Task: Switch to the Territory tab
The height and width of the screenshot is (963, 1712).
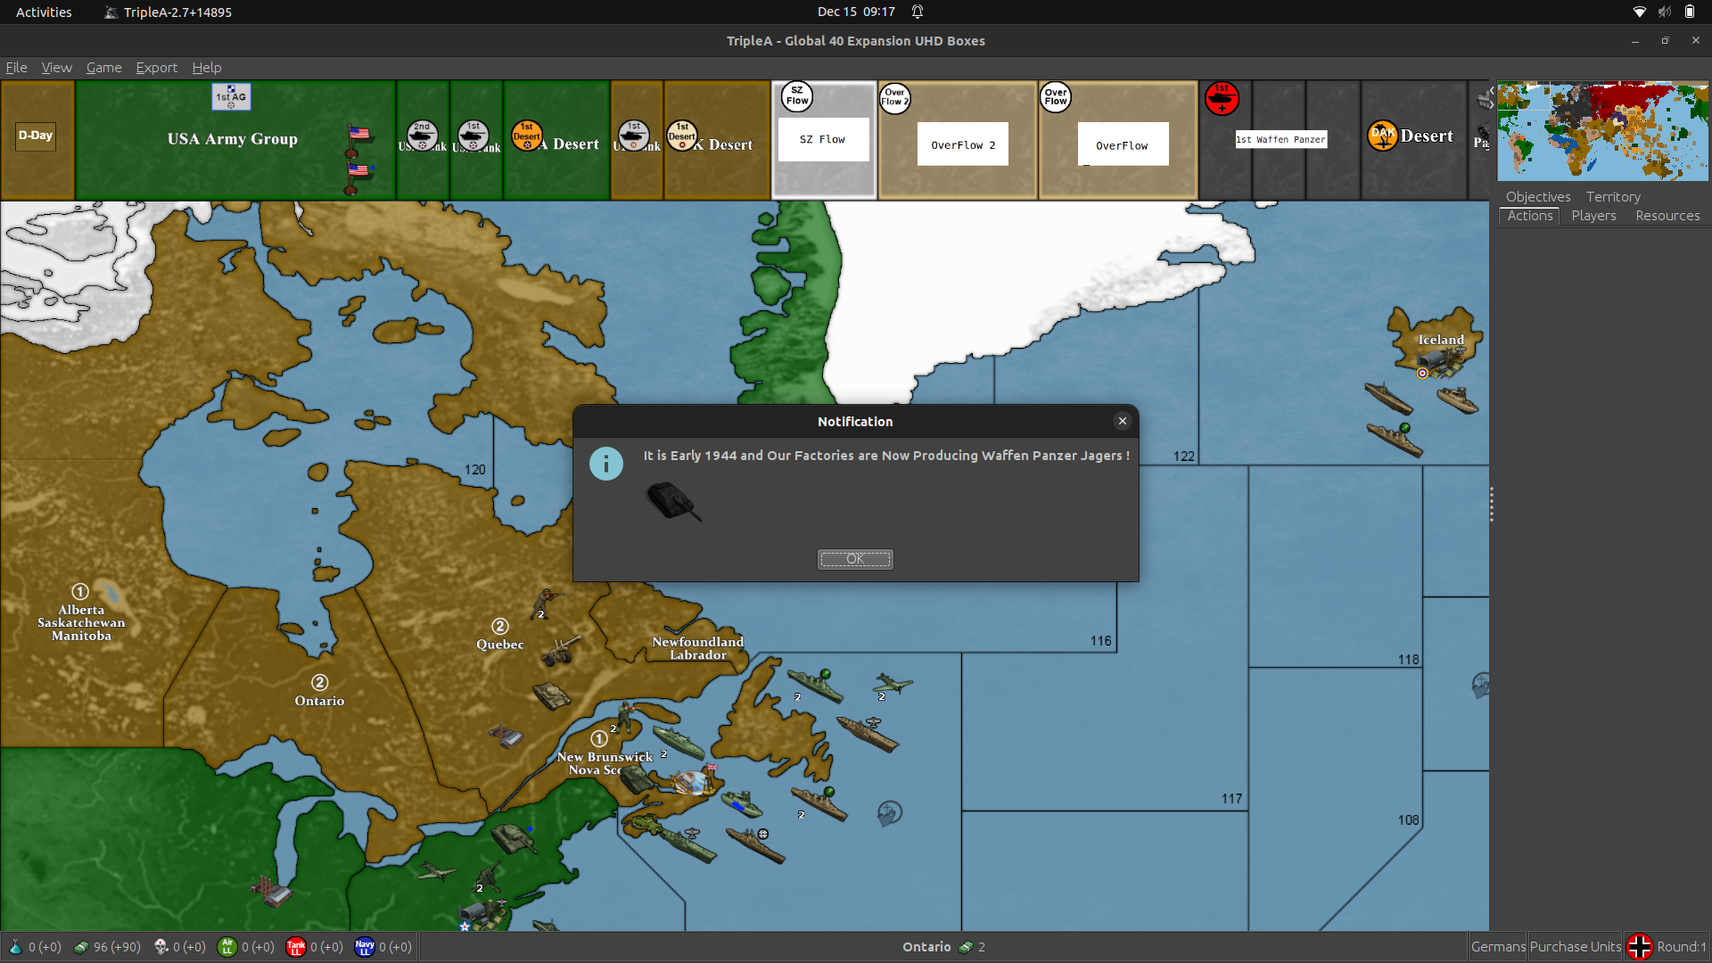Action: tap(1613, 197)
